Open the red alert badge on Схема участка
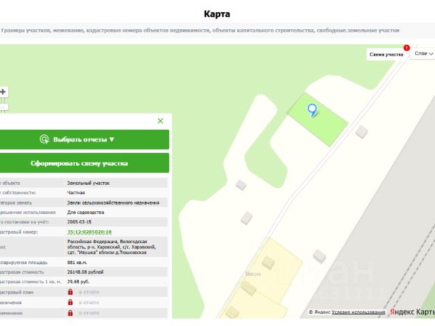 pos(406,48)
